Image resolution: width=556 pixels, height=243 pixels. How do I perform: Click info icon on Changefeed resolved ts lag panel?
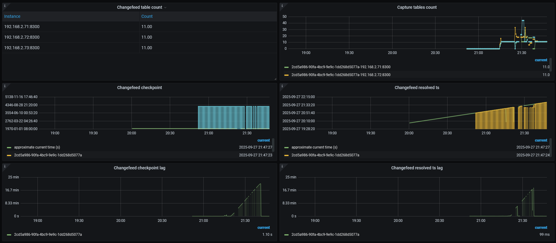pos(282,166)
